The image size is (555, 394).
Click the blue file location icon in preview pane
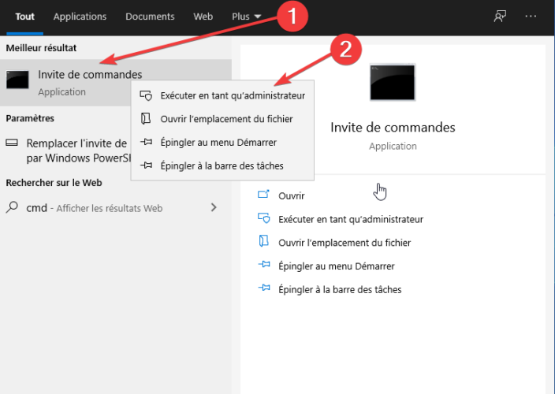tap(263, 241)
